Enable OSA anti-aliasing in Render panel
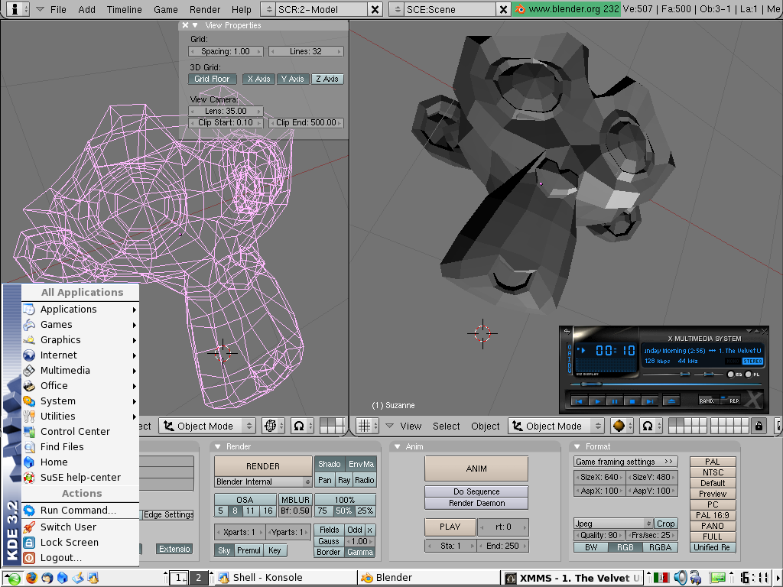Screen dimensions: 783x587 (244, 499)
